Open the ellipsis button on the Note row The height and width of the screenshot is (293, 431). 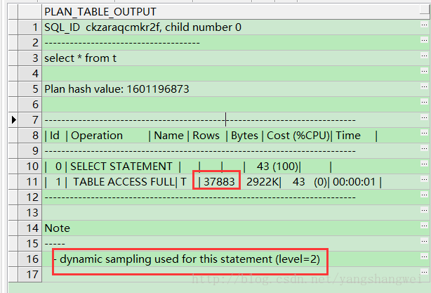coord(423,228)
